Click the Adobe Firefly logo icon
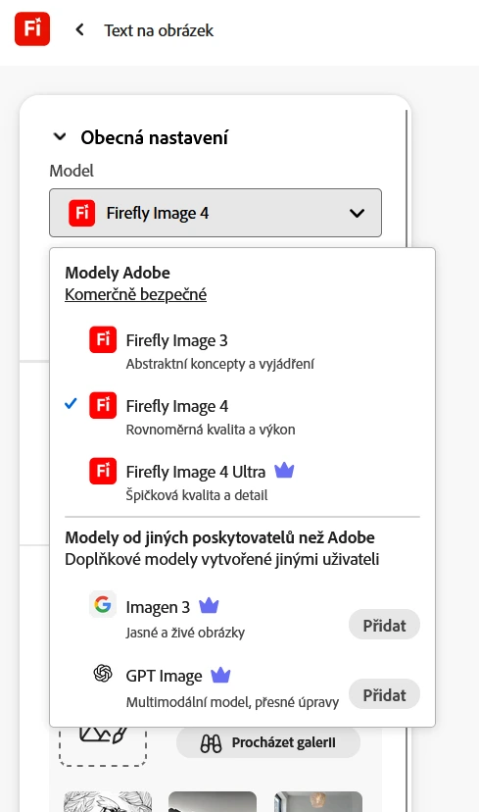Image resolution: width=479 pixels, height=812 pixels. pos(32,29)
